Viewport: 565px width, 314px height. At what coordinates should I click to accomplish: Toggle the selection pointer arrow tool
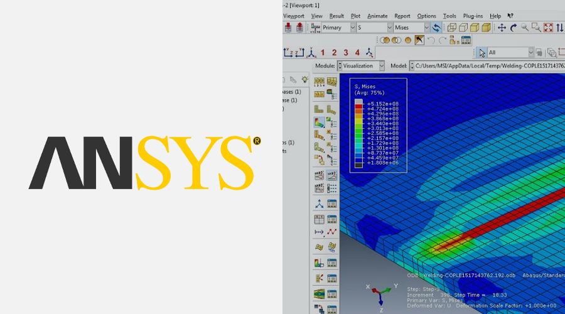pyautogui.click(x=482, y=53)
